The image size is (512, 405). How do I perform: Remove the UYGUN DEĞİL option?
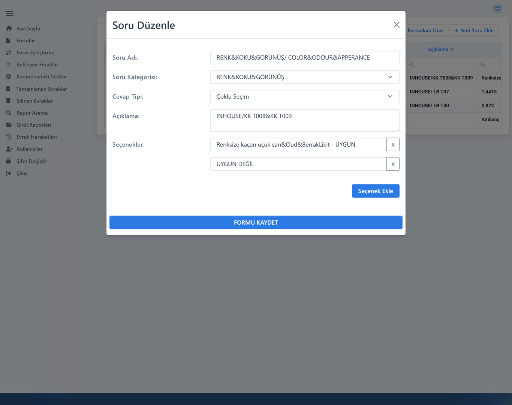click(x=393, y=164)
